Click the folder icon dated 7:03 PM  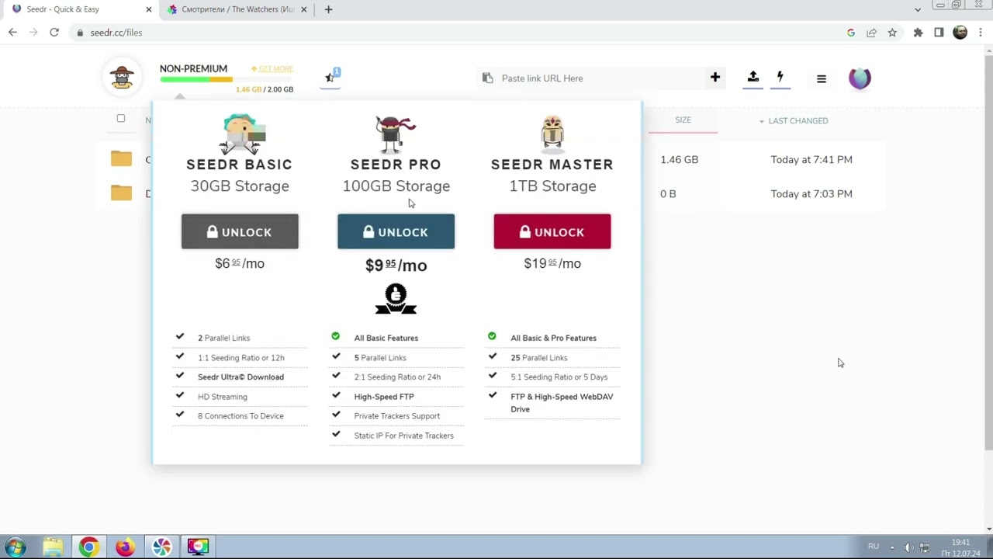[x=121, y=193]
